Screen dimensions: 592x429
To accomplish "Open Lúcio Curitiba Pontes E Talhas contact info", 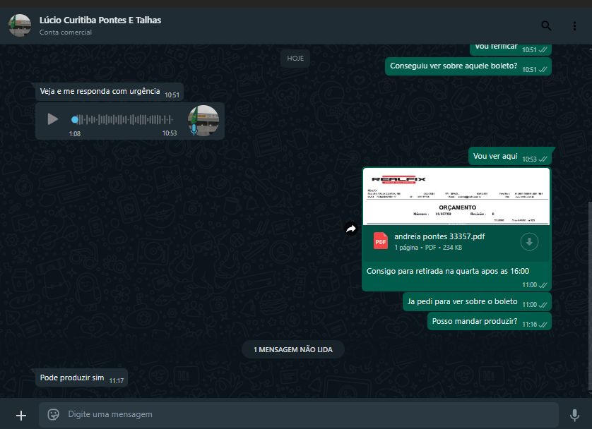I will point(100,20).
